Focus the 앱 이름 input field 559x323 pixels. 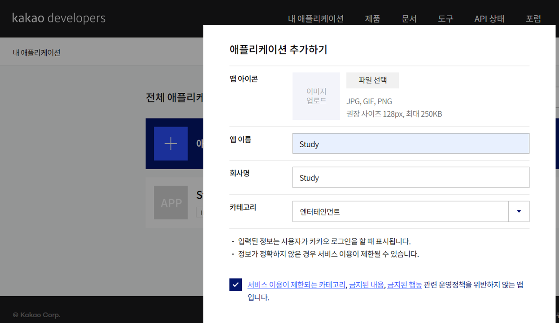pyautogui.click(x=411, y=144)
